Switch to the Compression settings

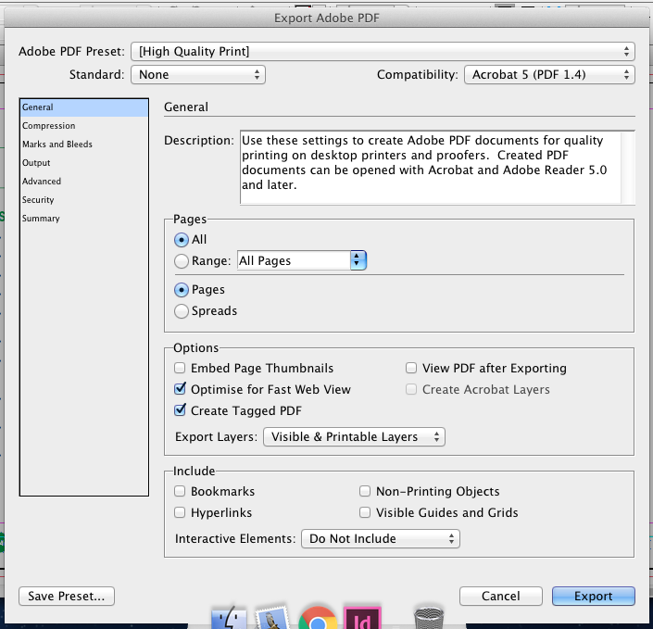83,126
